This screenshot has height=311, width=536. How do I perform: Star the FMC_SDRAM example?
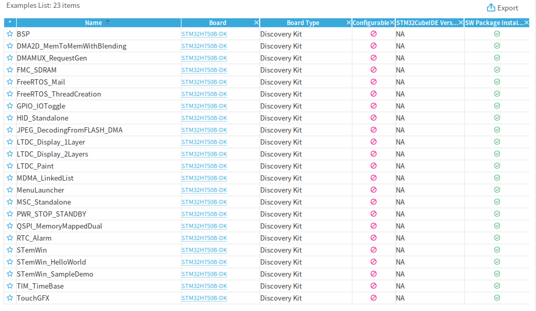[x=10, y=70]
